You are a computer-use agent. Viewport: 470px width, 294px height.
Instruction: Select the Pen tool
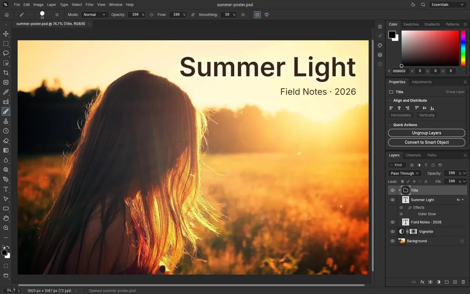click(6, 180)
